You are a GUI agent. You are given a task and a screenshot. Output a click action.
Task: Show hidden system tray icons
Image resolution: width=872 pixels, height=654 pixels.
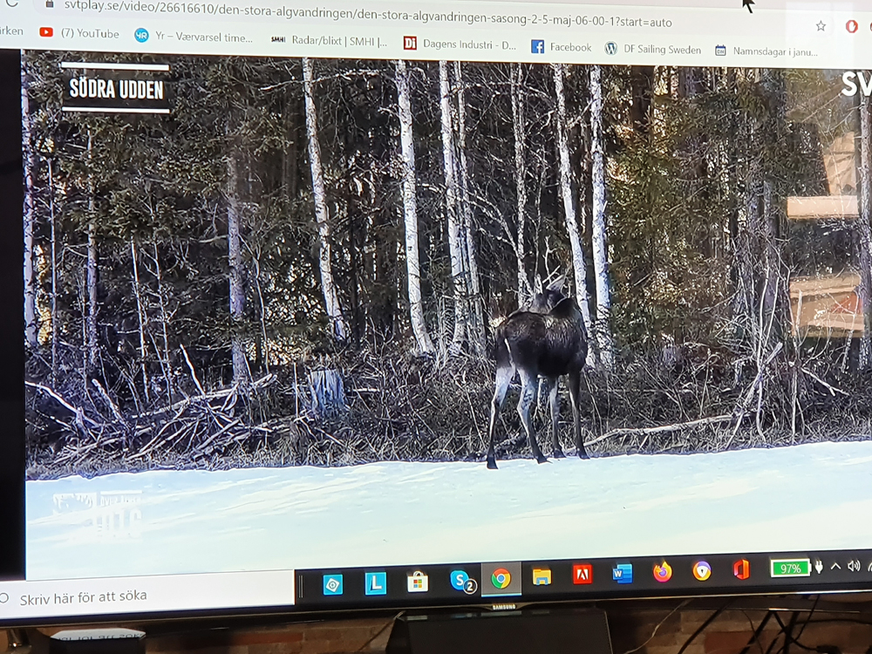835,567
